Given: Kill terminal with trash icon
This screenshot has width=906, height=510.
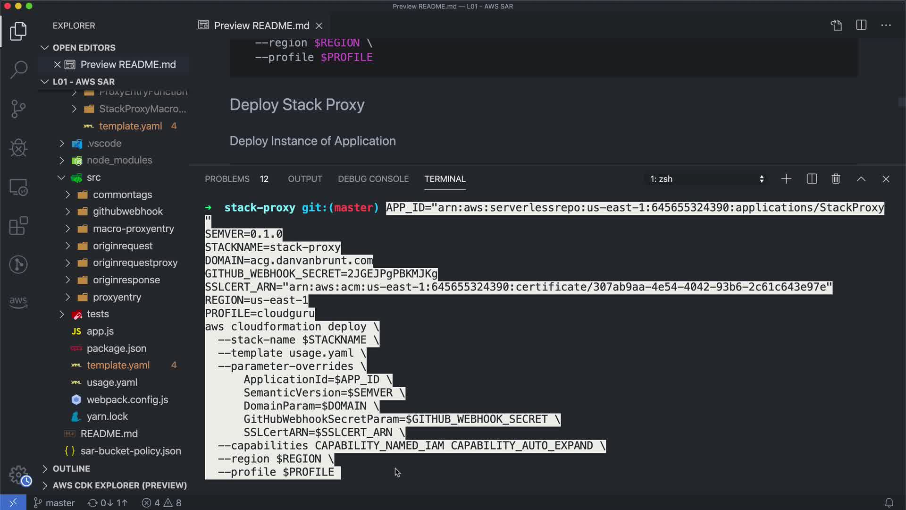Looking at the screenshot, I should [x=836, y=179].
